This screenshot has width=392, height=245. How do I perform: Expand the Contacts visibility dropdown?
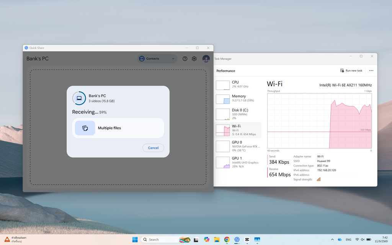point(157,59)
